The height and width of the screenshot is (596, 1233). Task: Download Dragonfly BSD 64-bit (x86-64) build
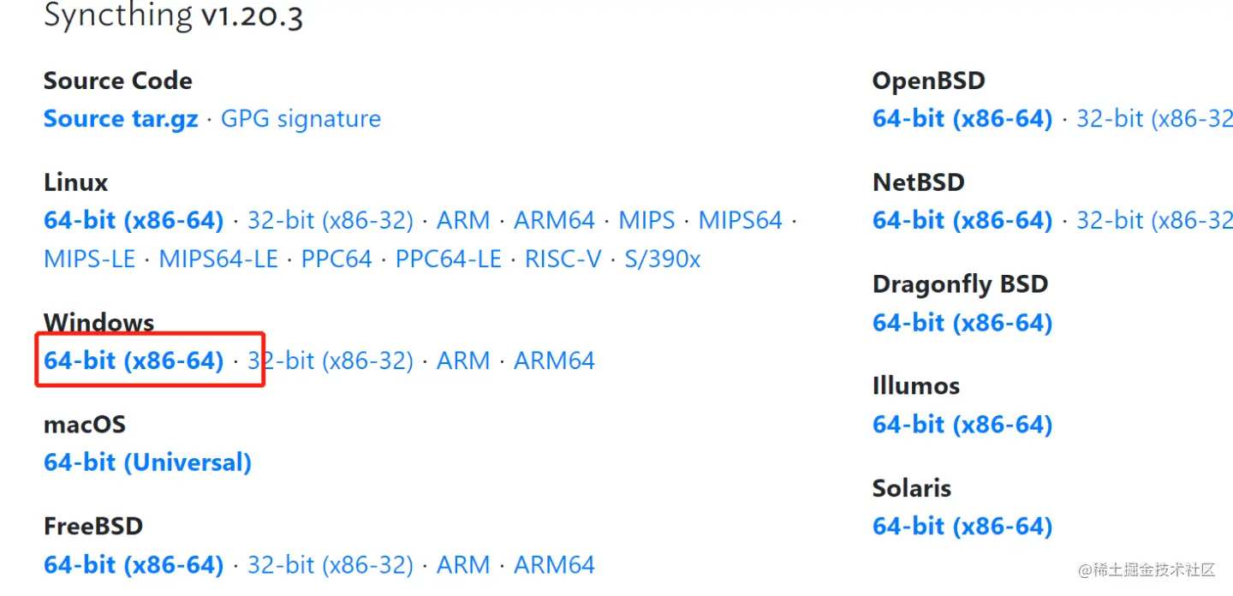click(x=962, y=323)
